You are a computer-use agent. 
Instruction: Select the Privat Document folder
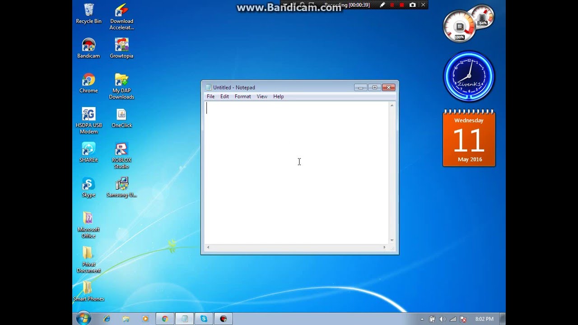[x=89, y=260]
